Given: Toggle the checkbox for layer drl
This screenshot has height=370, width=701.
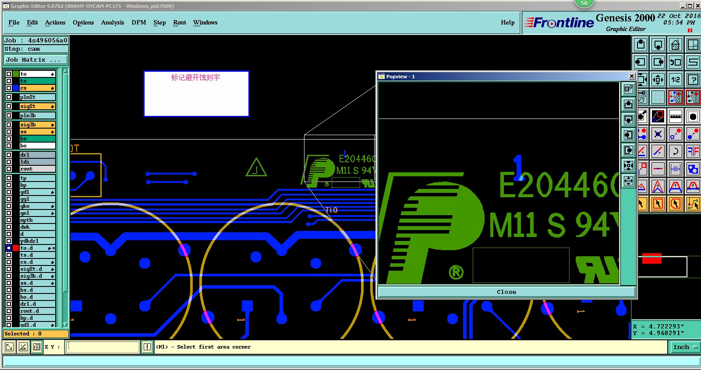Looking at the screenshot, I should tap(9, 155).
